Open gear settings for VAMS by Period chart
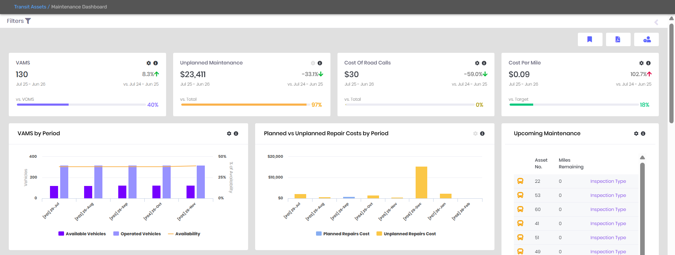This screenshot has height=255, width=675. (229, 133)
